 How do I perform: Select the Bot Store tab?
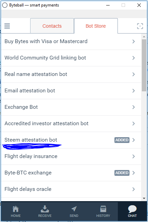(x=96, y=26)
